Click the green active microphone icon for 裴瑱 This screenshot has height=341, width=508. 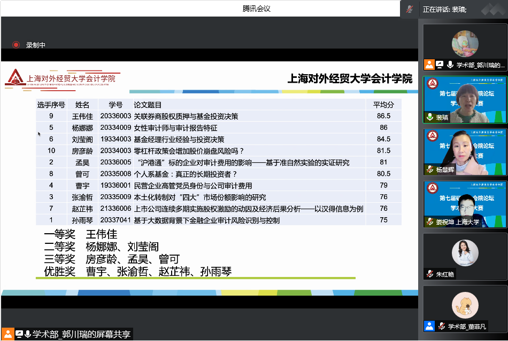(429, 117)
